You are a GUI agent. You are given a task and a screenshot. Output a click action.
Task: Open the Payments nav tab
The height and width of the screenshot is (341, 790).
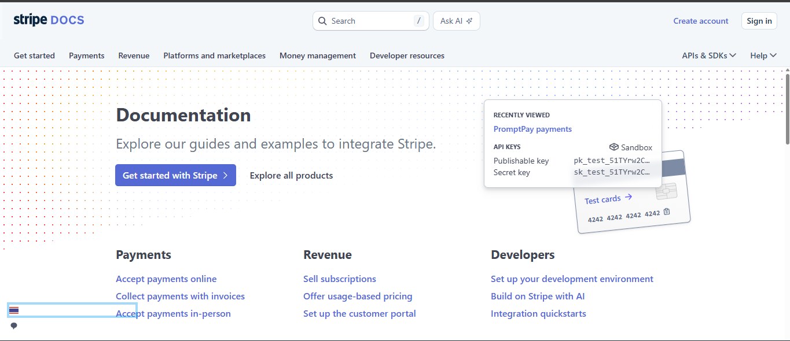pyautogui.click(x=87, y=55)
